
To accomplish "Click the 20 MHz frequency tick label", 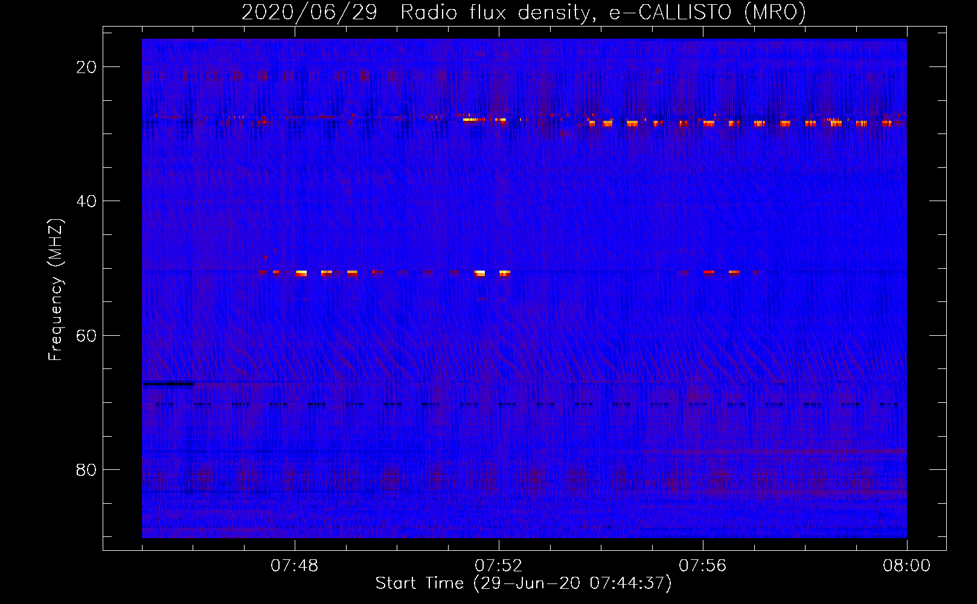I will pyautogui.click(x=86, y=67).
